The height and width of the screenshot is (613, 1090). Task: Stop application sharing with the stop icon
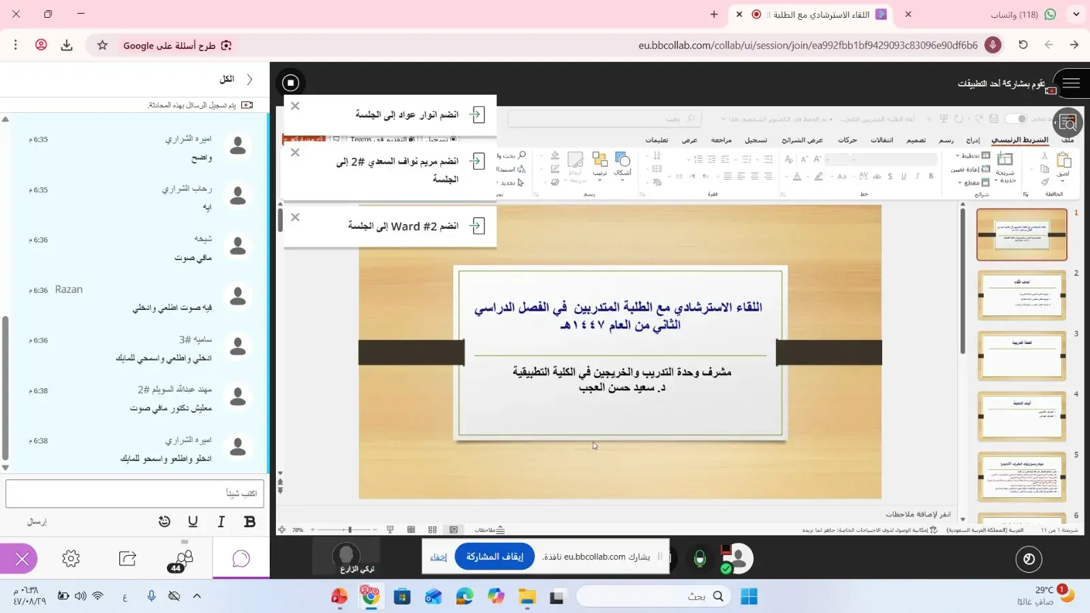(x=291, y=83)
